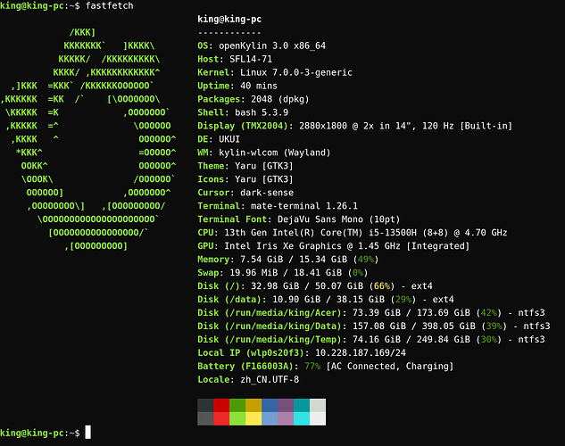The image size is (565, 446).
Task: Click the ASCII logo top line '/KKK]'
Action: [x=82, y=32]
